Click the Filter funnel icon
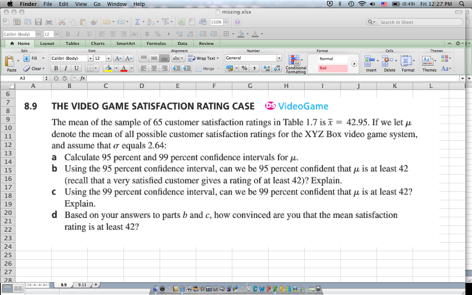472x295 pixels. pyautogui.click(x=165, y=22)
